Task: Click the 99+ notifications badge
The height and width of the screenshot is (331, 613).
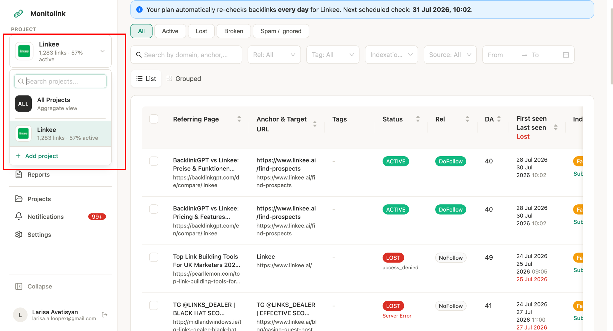Action: (97, 217)
